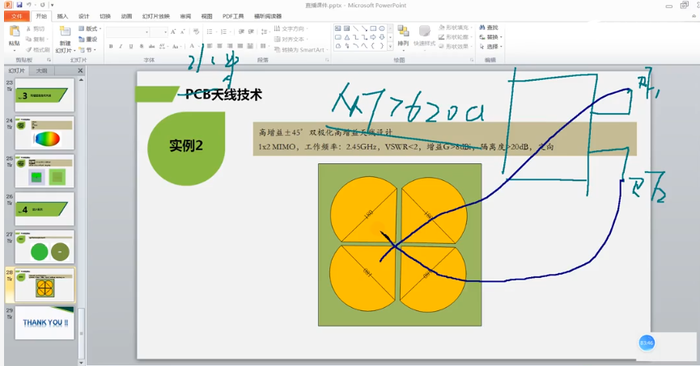Select slide 29 THANK YOU thumbnail
This screenshot has height=366, width=700.
[45, 322]
